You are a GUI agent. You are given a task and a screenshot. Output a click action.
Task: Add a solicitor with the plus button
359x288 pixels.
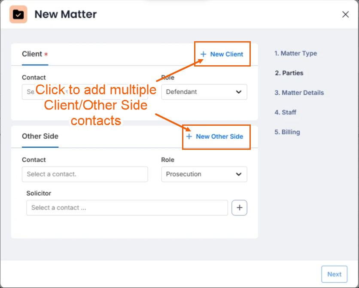239,208
